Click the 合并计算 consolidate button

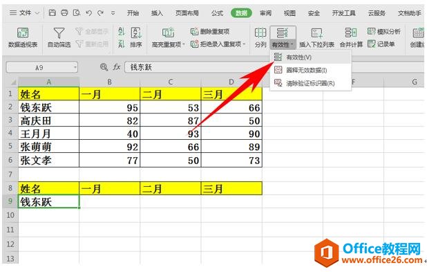tap(351, 37)
